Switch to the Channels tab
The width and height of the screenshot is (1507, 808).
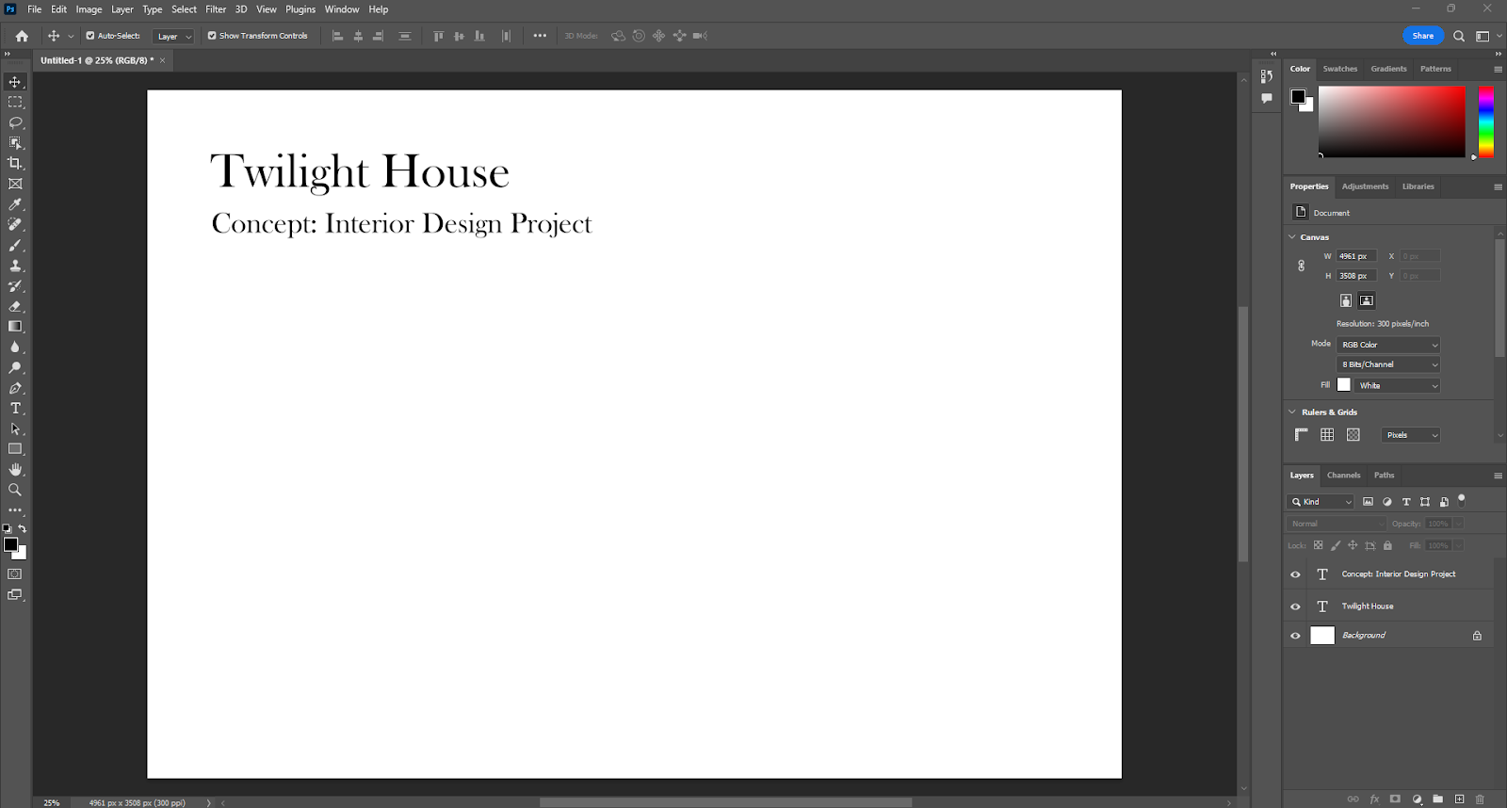click(x=1344, y=476)
